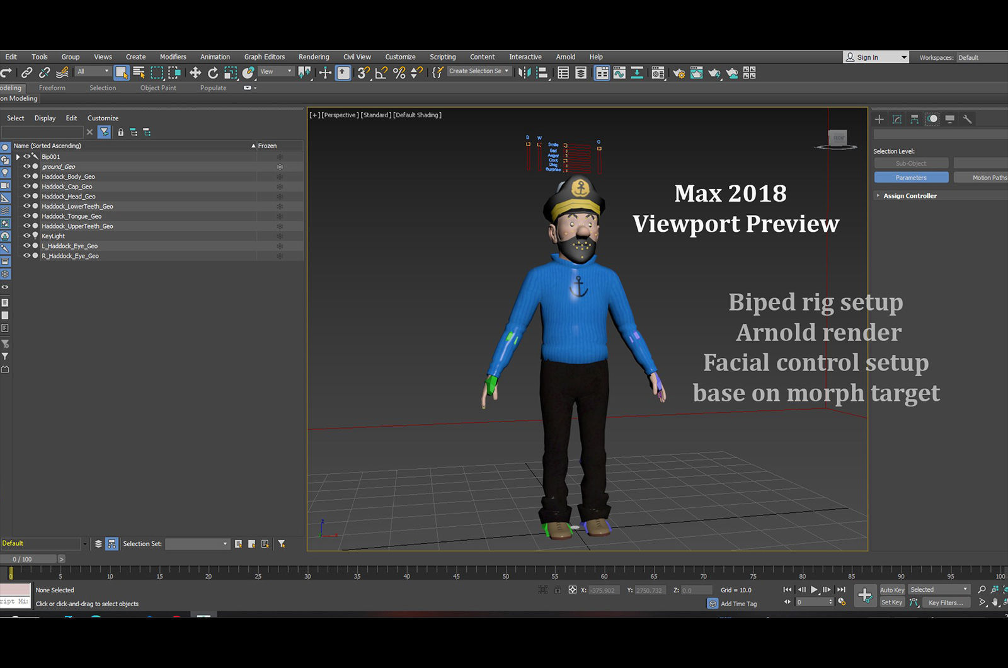The width and height of the screenshot is (1008, 668).
Task: Switch to the Object Paint ribbon tab
Action: [158, 88]
